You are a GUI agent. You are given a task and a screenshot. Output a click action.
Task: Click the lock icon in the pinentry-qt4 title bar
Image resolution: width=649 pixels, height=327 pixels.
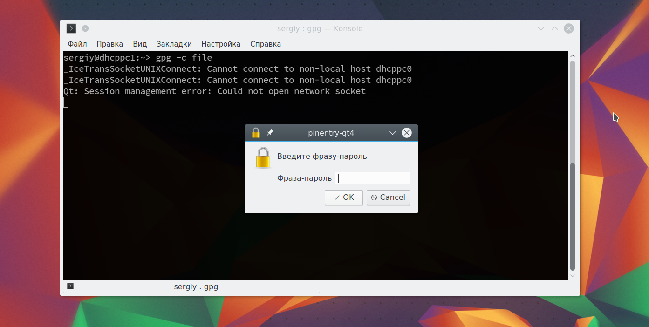(255, 133)
